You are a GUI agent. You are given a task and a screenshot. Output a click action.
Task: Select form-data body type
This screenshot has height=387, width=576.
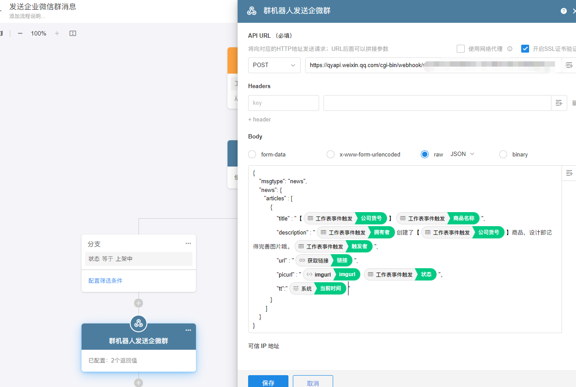click(252, 154)
